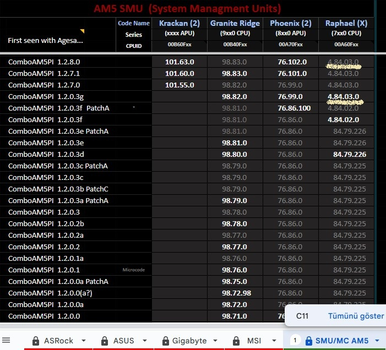Open the SMU/MC AM5 tab dropdown arrow
Viewport: 386px width, 350px height.
tap(377, 341)
